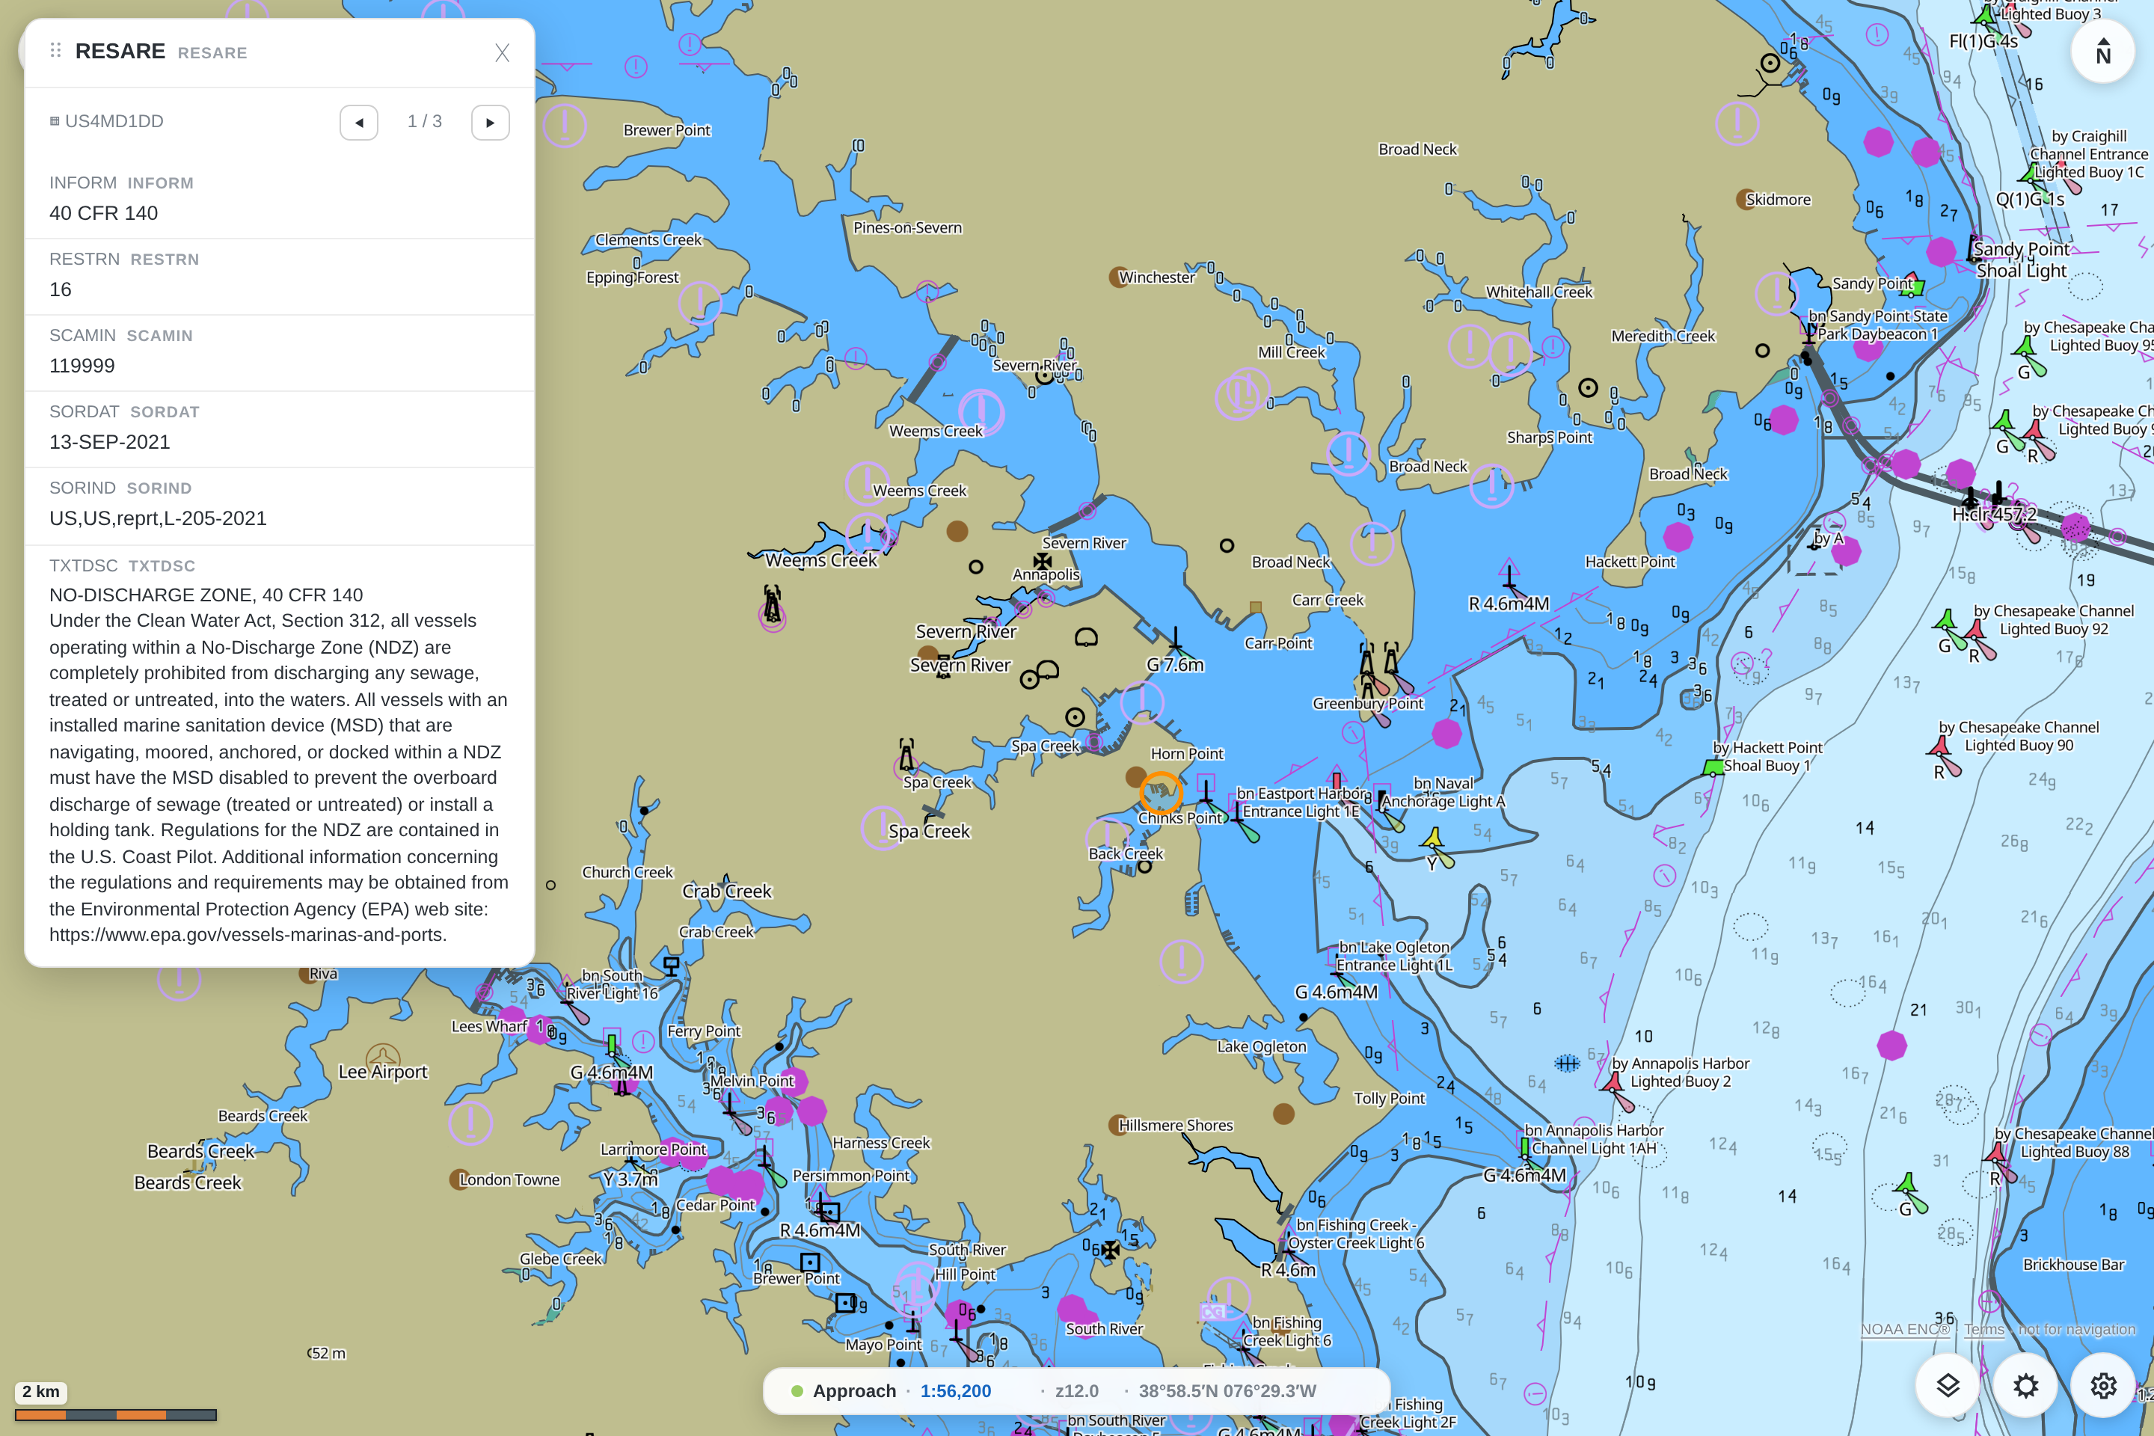Click Hackett Point Shoal Buoy 1 symbol
The height and width of the screenshot is (1436, 2154).
tap(1713, 768)
